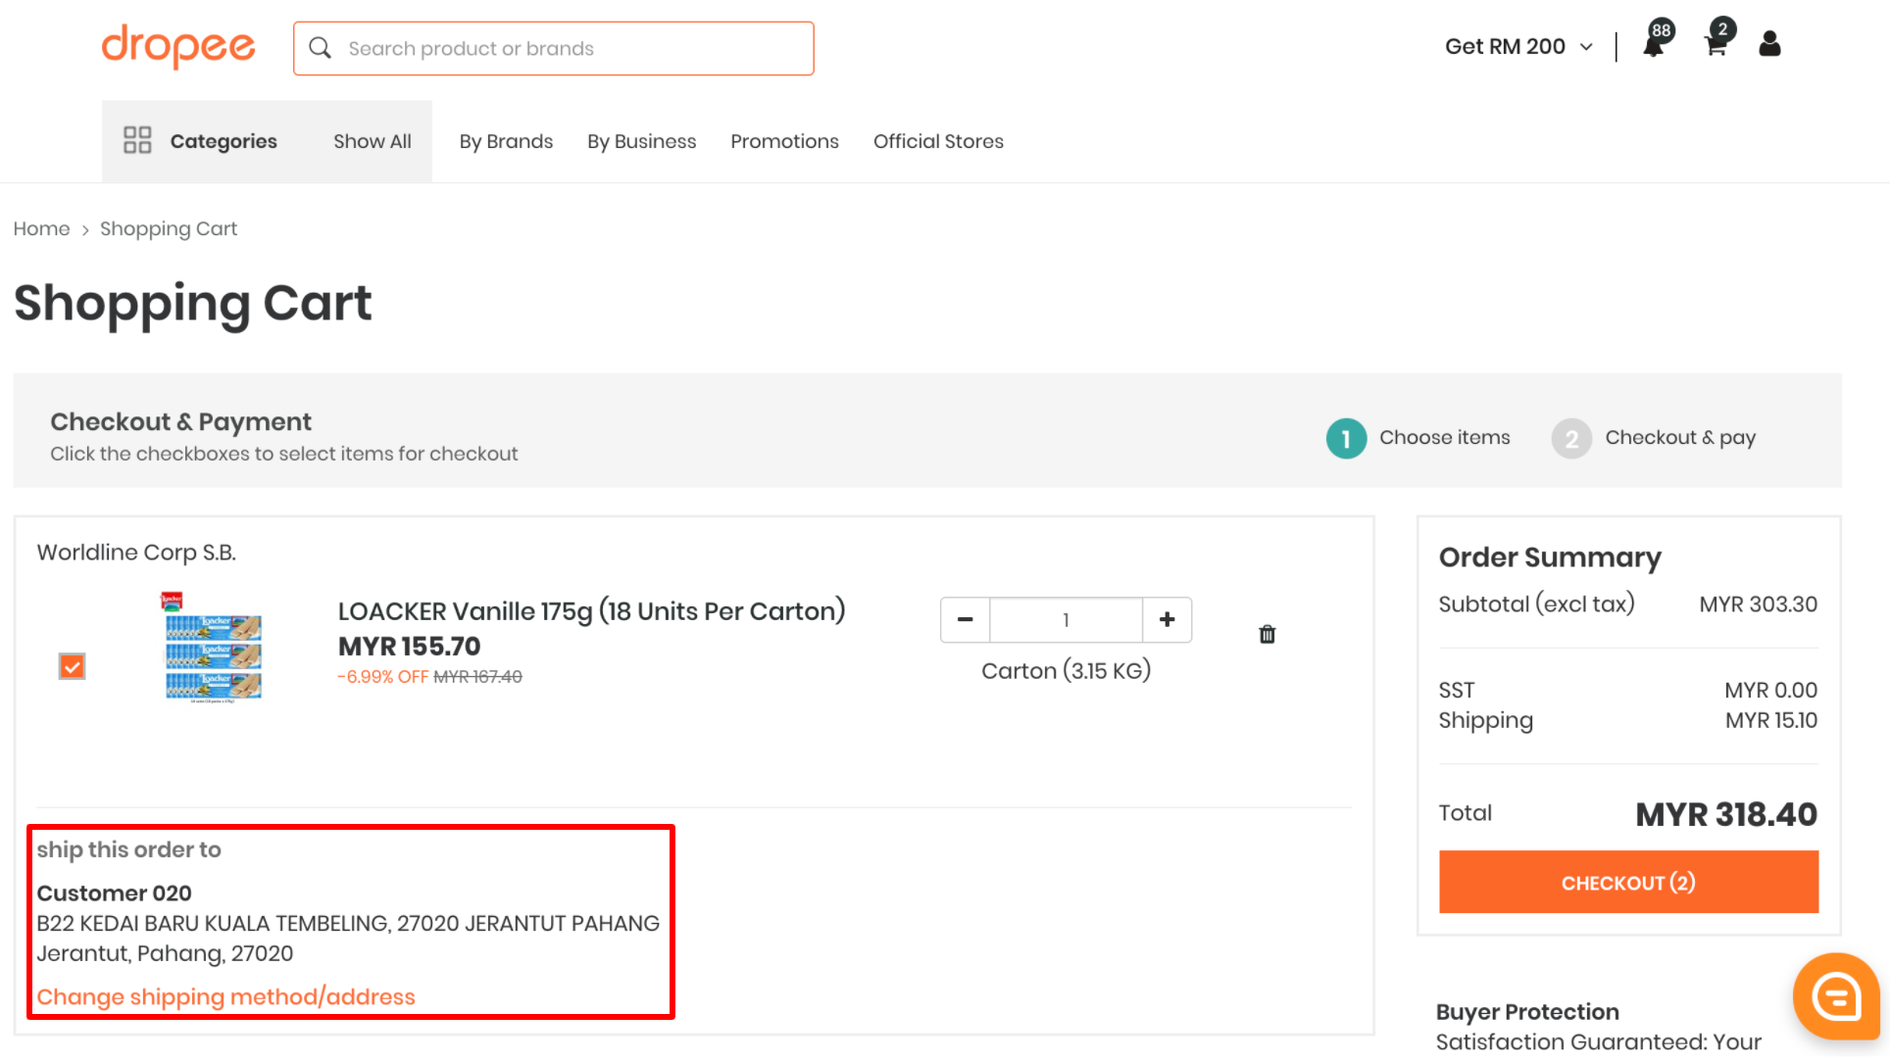This screenshot has height=1062, width=1890.
Task: Select step 2 Checkout & pay
Action: [1654, 438]
